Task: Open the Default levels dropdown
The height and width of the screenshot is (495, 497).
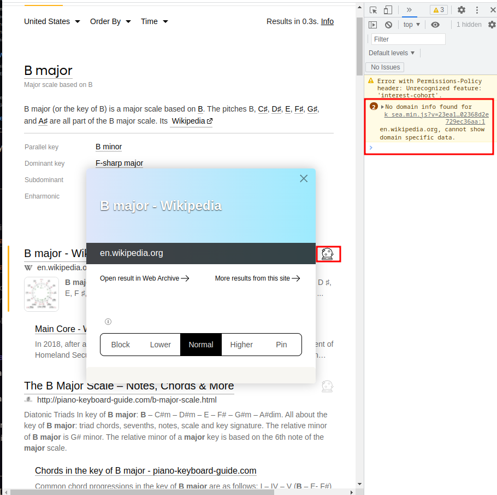Action: tap(392, 53)
